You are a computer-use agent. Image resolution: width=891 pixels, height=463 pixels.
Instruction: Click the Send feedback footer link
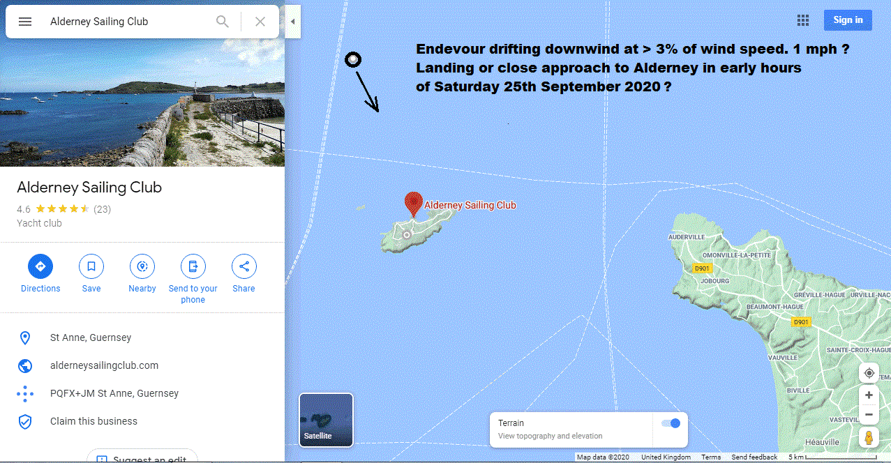pos(754,457)
